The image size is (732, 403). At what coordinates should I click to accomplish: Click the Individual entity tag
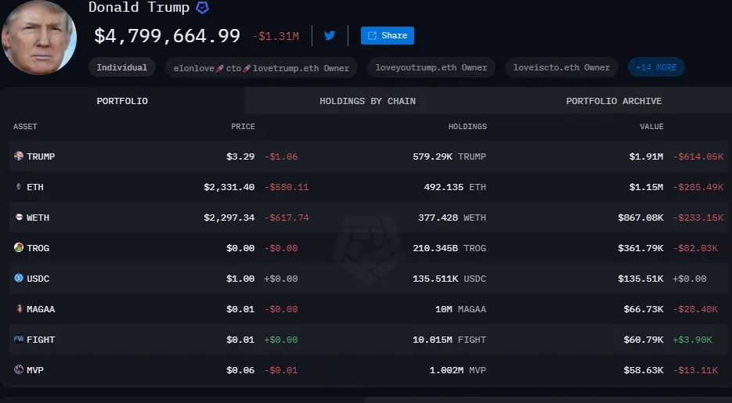[122, 67]
